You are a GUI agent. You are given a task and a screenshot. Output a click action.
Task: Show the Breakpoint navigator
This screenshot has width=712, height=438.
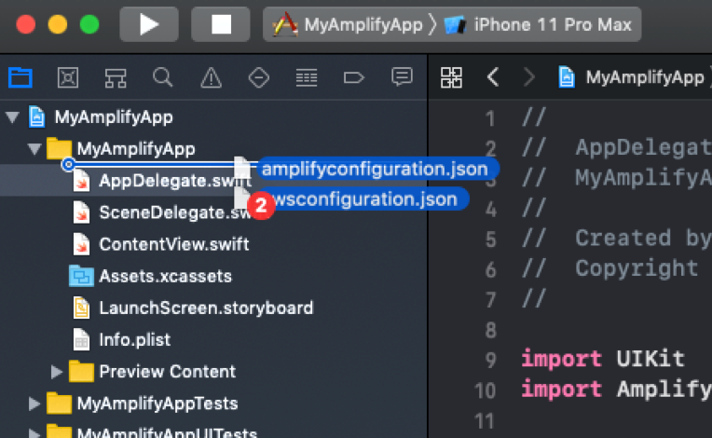click(354, 77)
